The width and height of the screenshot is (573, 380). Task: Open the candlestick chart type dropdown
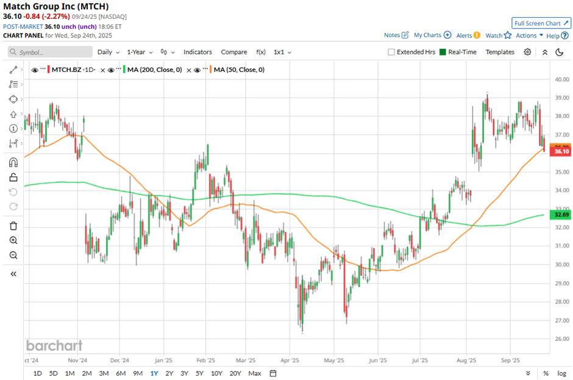(168, 52)
